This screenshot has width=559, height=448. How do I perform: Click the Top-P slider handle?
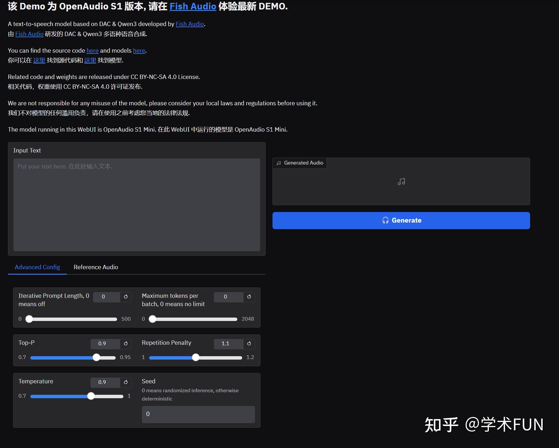point(96,357)
